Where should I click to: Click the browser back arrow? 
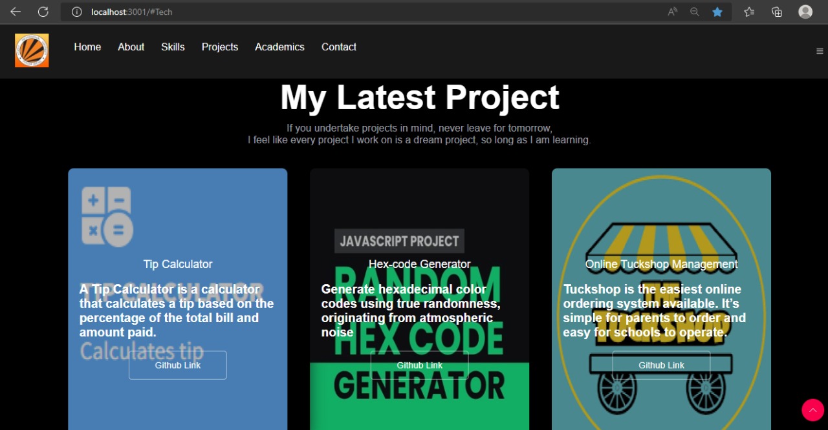[16, 12]
